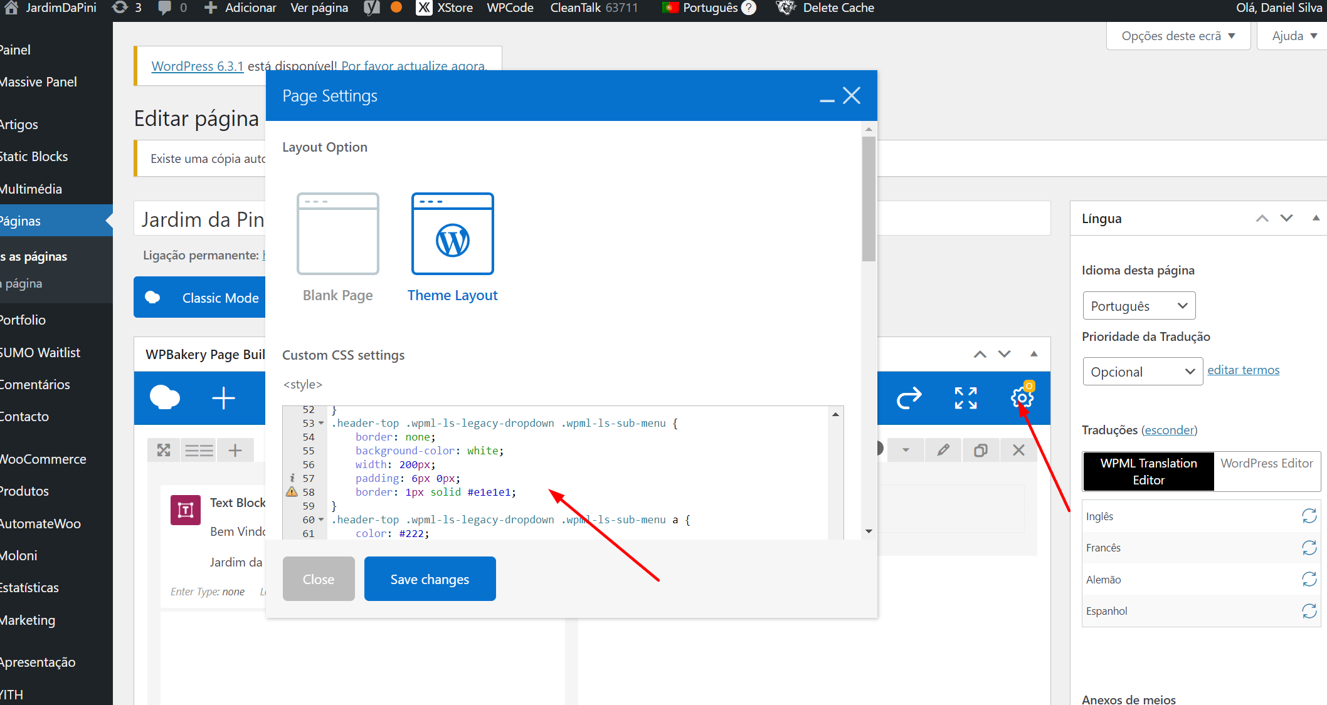Switch to WordPress Editor option
Viewport: 1327px width, 705px height.
click(1266, 463)
